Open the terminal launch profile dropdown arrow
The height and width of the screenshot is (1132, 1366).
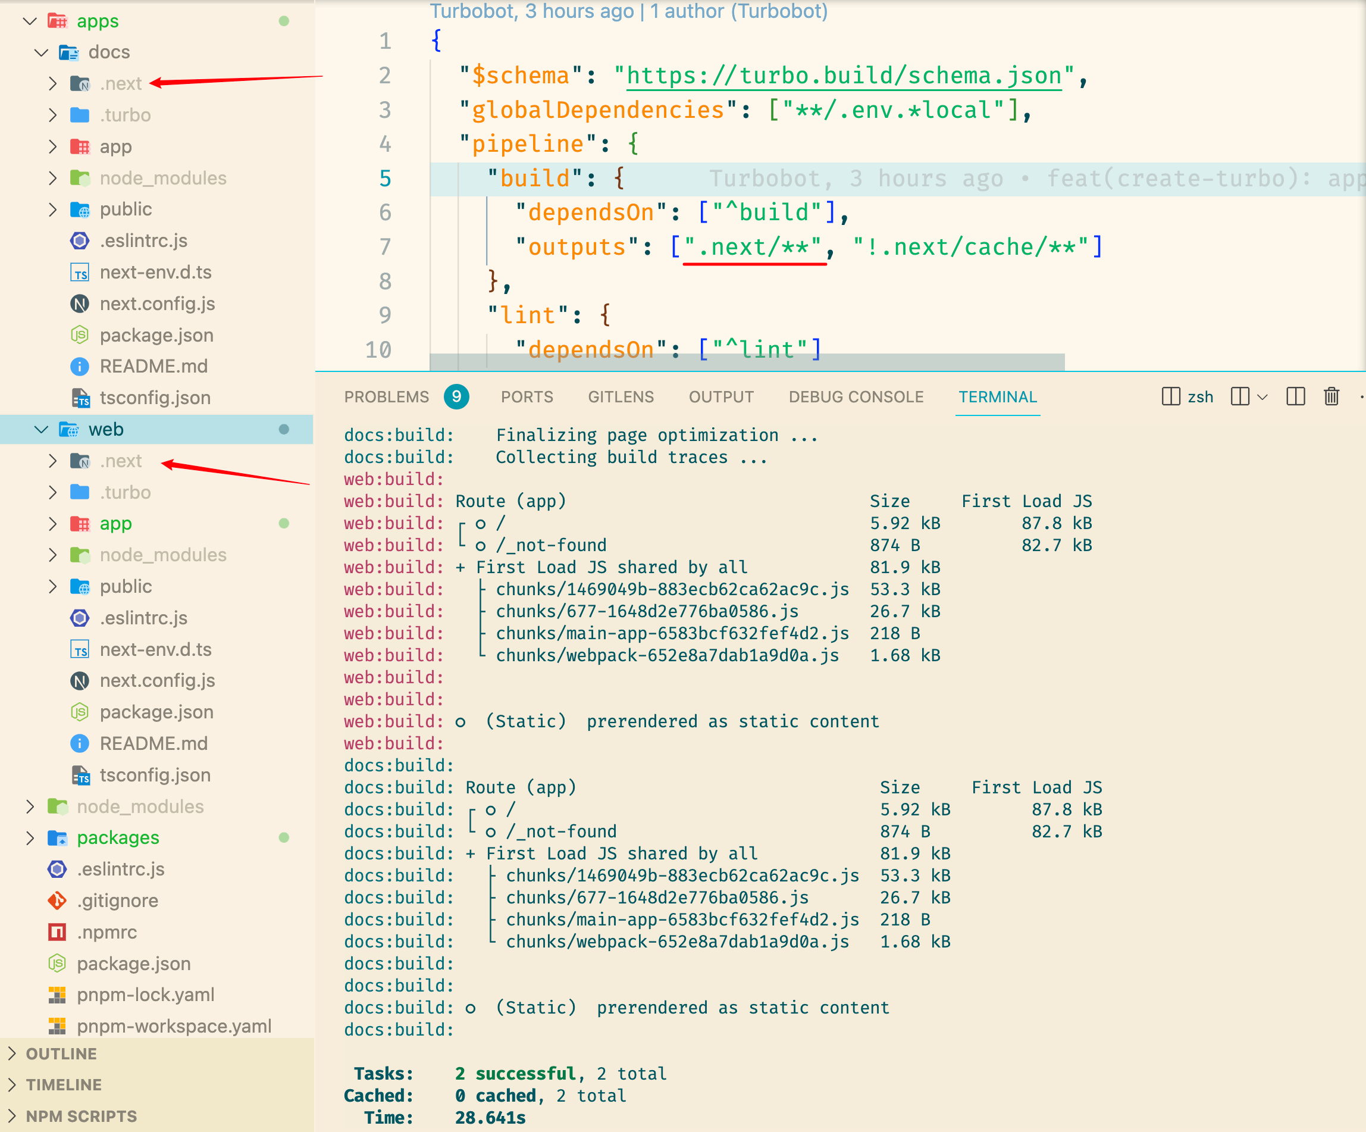pos(1262,397)
